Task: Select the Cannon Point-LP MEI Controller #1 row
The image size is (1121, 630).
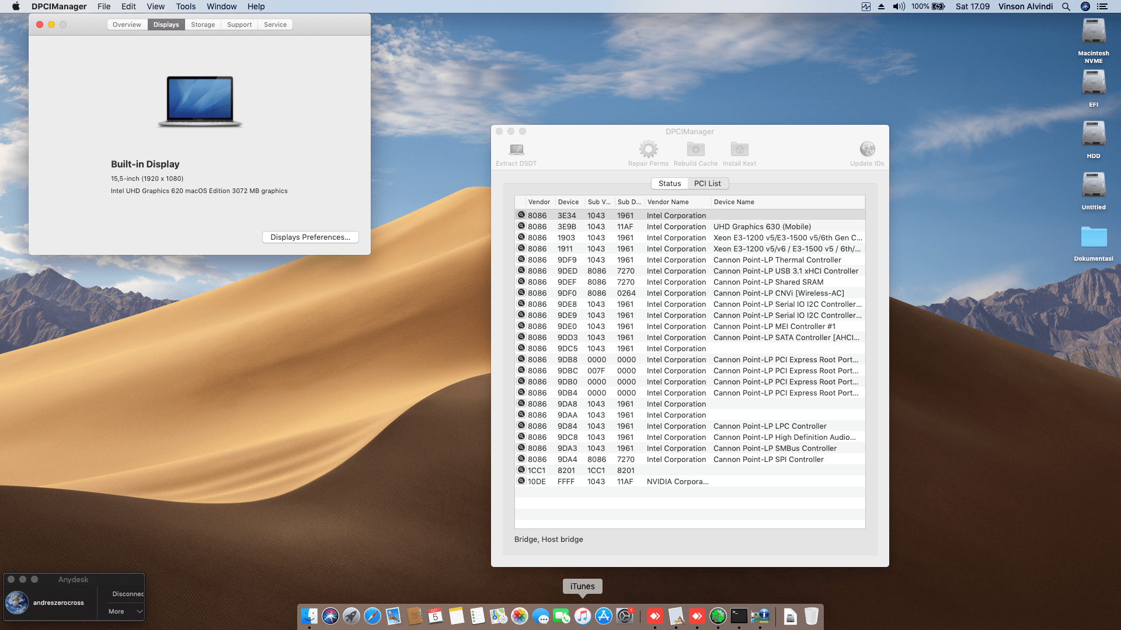Action: [x=690, y=326]
